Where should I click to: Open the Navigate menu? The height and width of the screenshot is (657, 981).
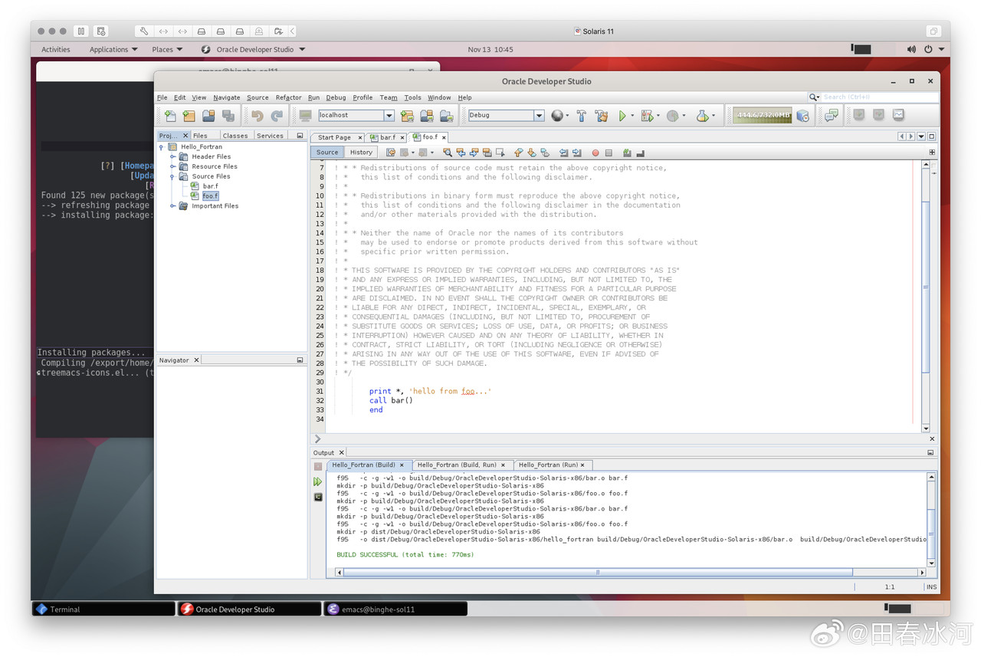pyautogui.click(x=227, y=97)
